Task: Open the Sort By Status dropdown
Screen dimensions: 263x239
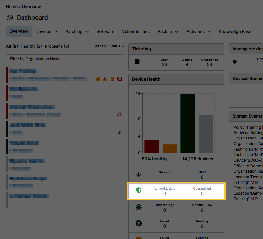Action: (109, 46)
